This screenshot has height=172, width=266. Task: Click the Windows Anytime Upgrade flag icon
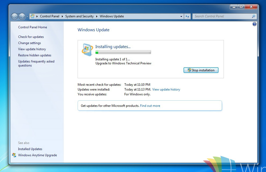click(14, 155)
